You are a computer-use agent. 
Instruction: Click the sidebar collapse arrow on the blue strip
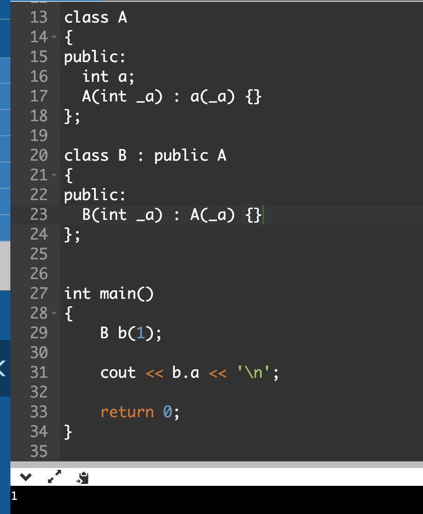(3, 368)
